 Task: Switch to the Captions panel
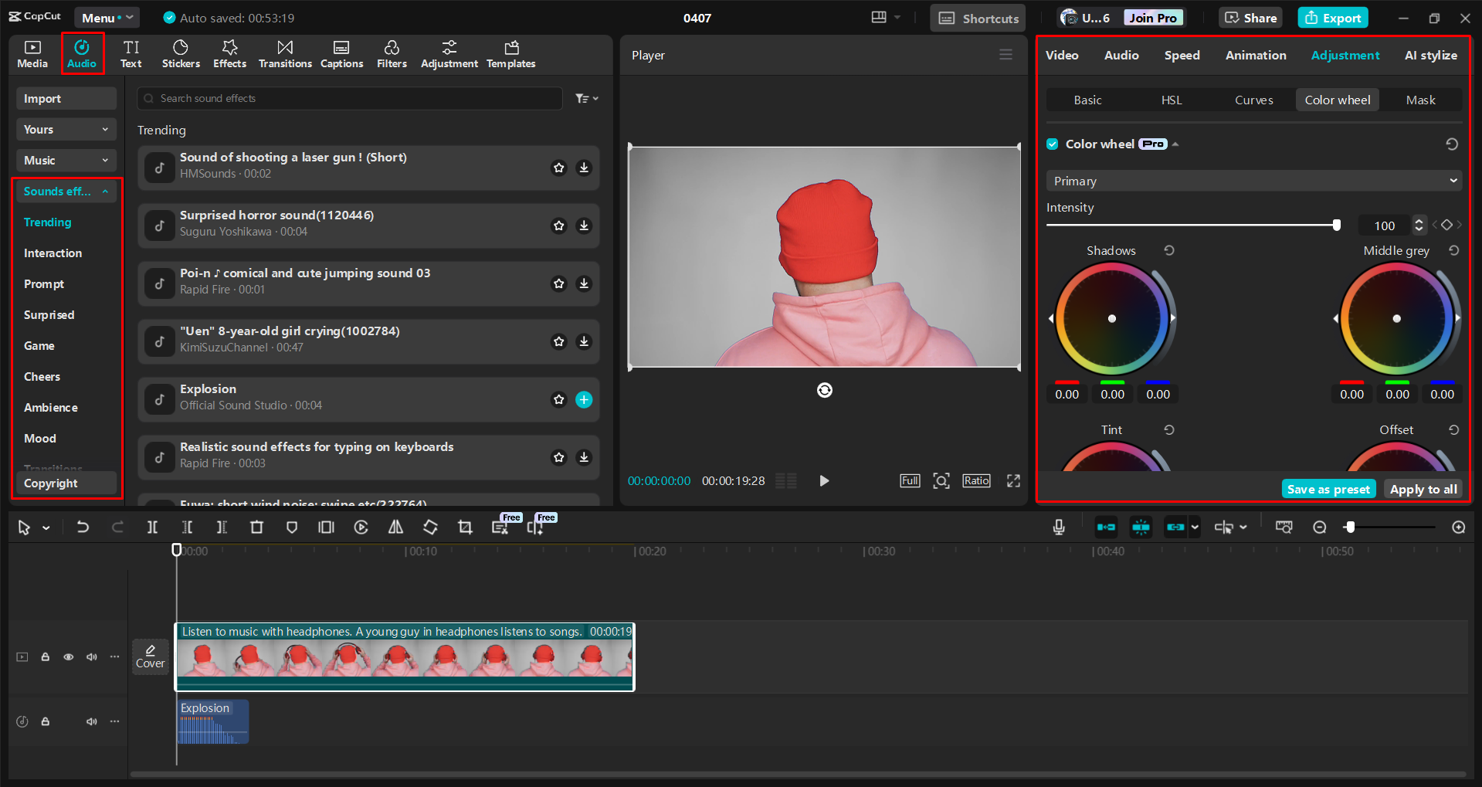pos(341,53)
